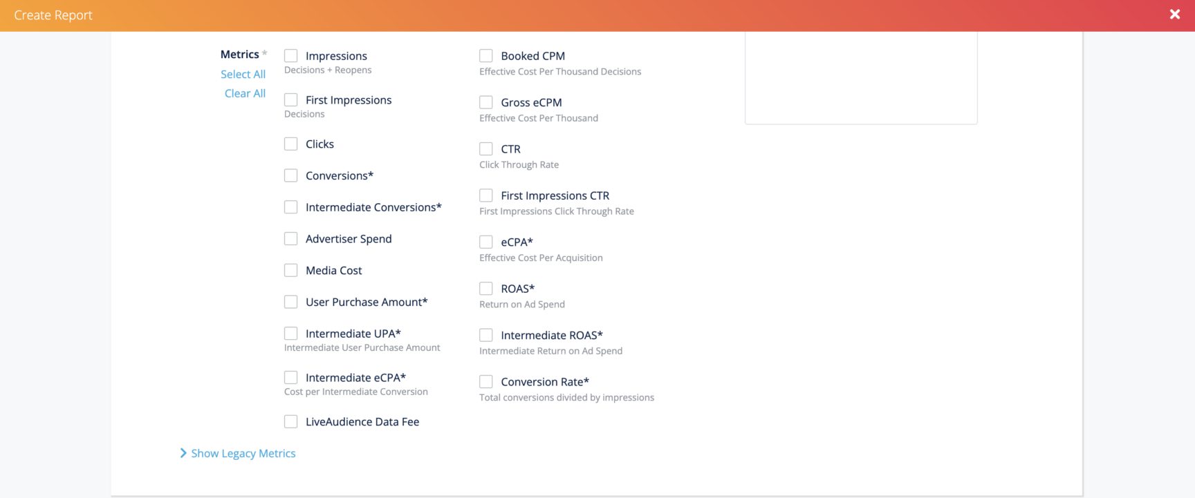
Task: Tick the Clicks checkbox
Action: [291, 144]
